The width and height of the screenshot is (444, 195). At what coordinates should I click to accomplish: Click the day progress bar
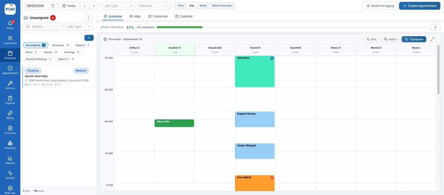(x=293, y=27)
